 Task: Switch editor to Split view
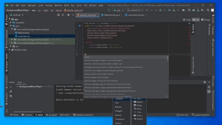pyautogui.click(x=196, y=20)
